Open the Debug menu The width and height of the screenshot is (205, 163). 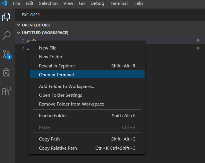point(97,3)
